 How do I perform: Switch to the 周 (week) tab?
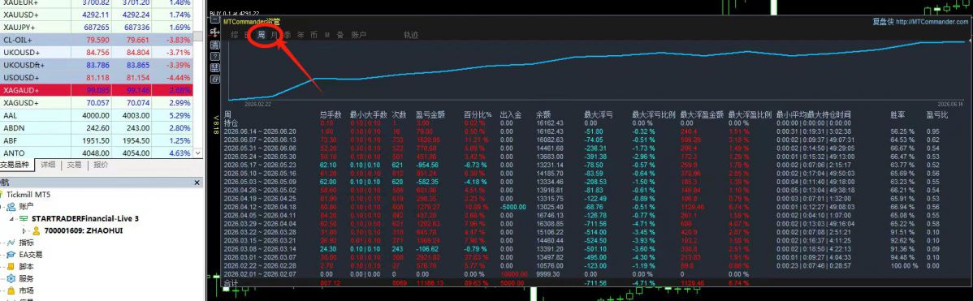[262, 35]
